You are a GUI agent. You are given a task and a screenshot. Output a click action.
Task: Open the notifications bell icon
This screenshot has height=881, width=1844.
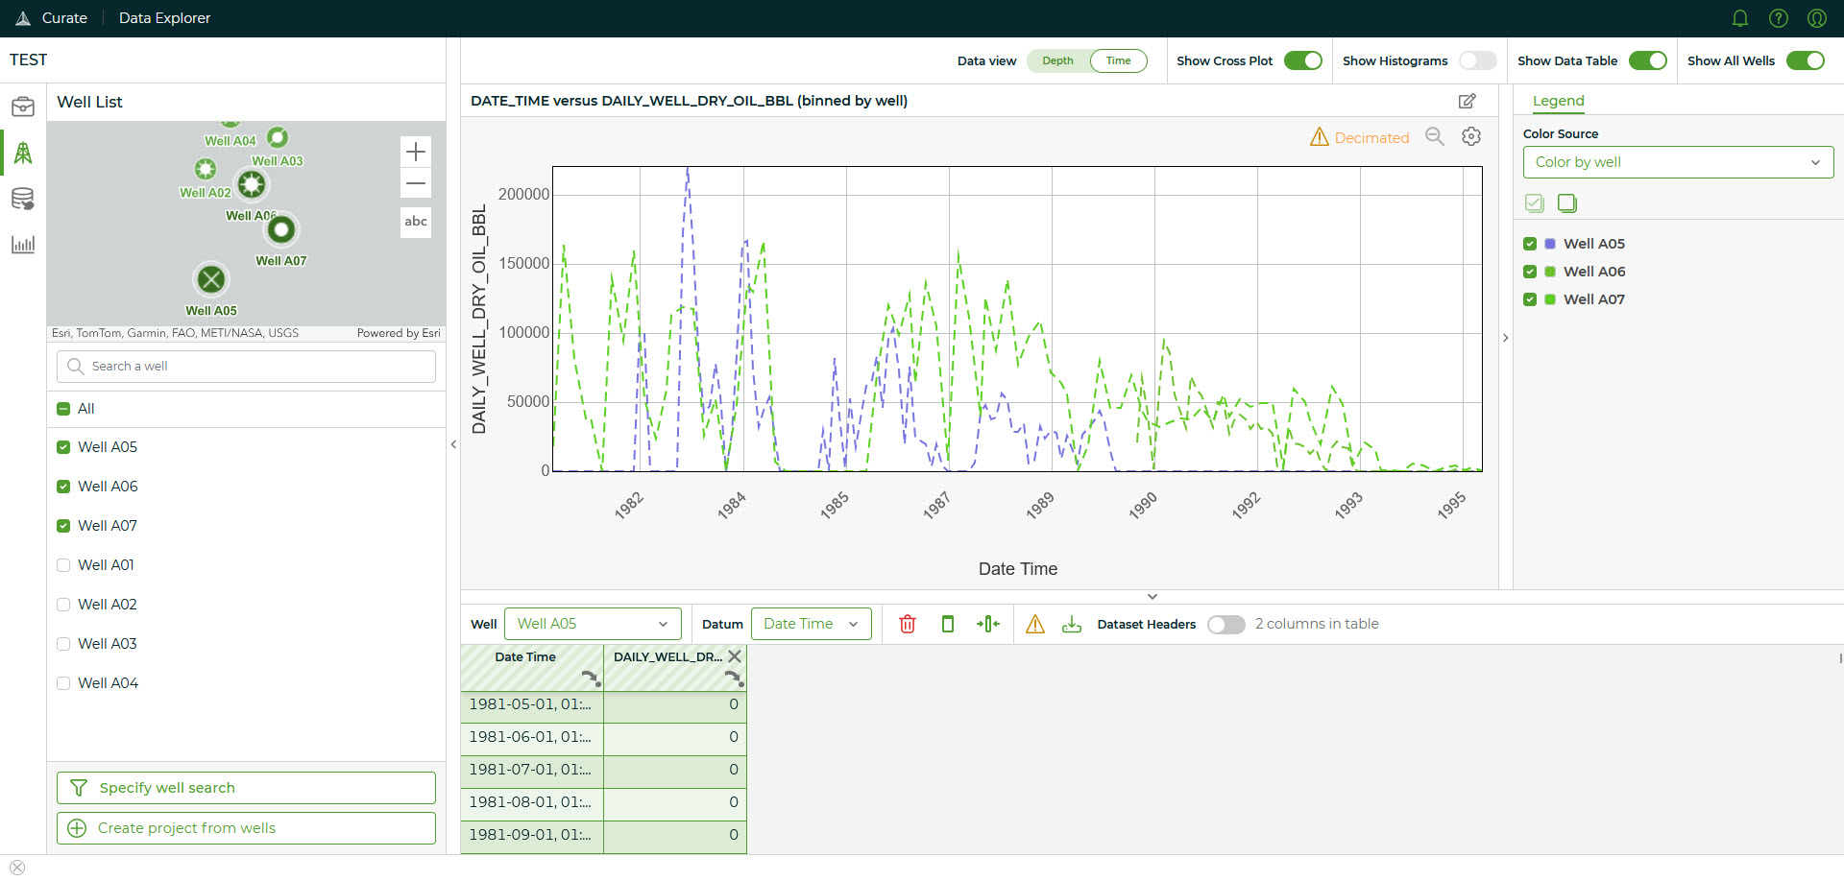1740,18
